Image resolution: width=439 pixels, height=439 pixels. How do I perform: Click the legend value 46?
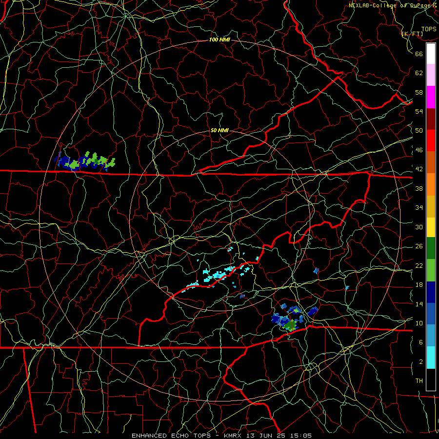tap(419, 150)
